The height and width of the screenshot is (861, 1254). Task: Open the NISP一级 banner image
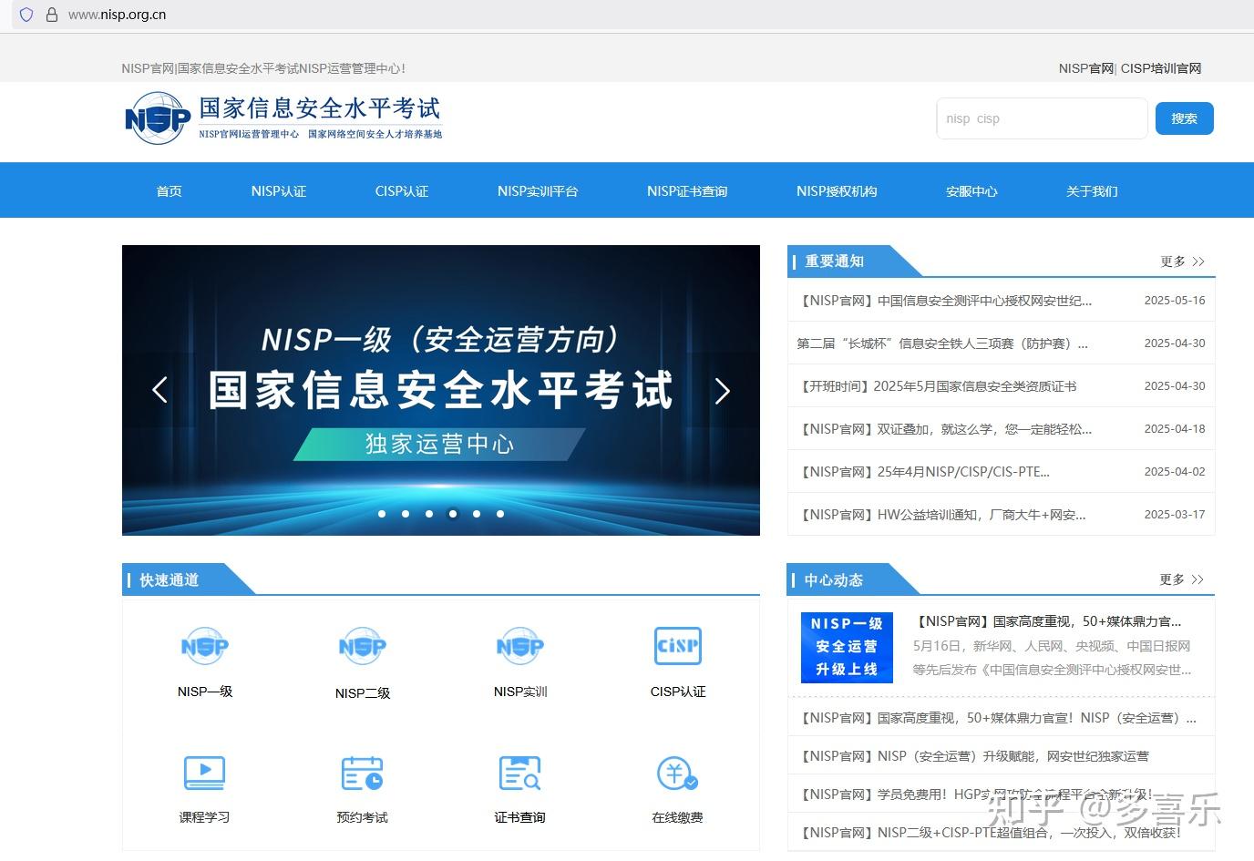pos(441,390)
